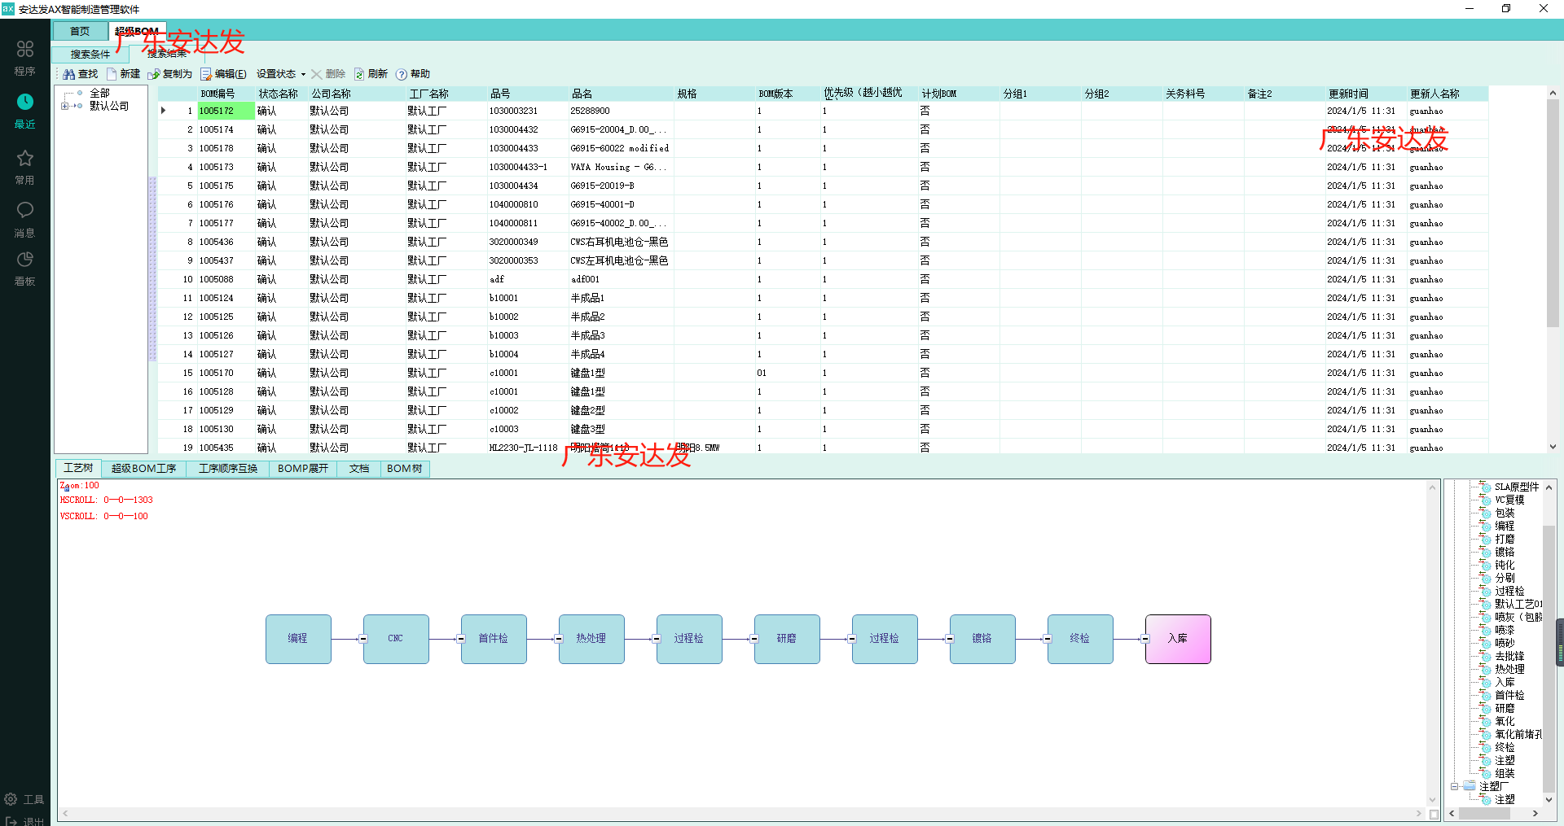Viewport: 1564px width, 826px height.
Task: Switch to the BOMP展开 tab
Action: [x=303, y=469]
